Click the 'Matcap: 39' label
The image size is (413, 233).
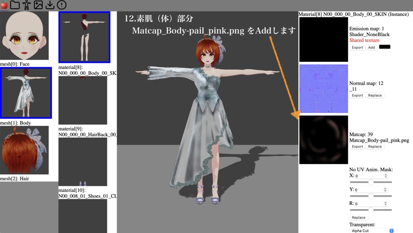coord(361,134)
